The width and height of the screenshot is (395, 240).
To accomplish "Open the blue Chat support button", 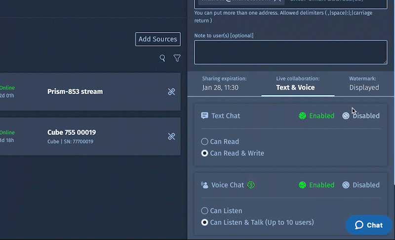I will point(368,225).
